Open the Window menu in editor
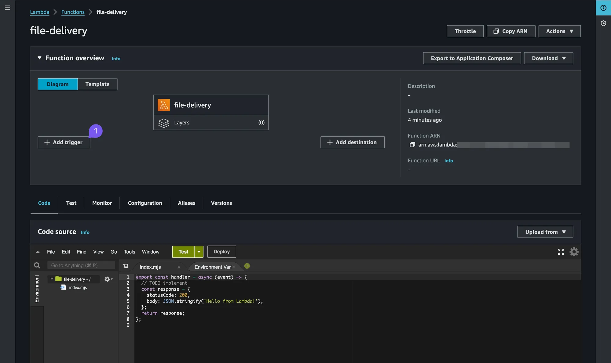 pos(151,252)
